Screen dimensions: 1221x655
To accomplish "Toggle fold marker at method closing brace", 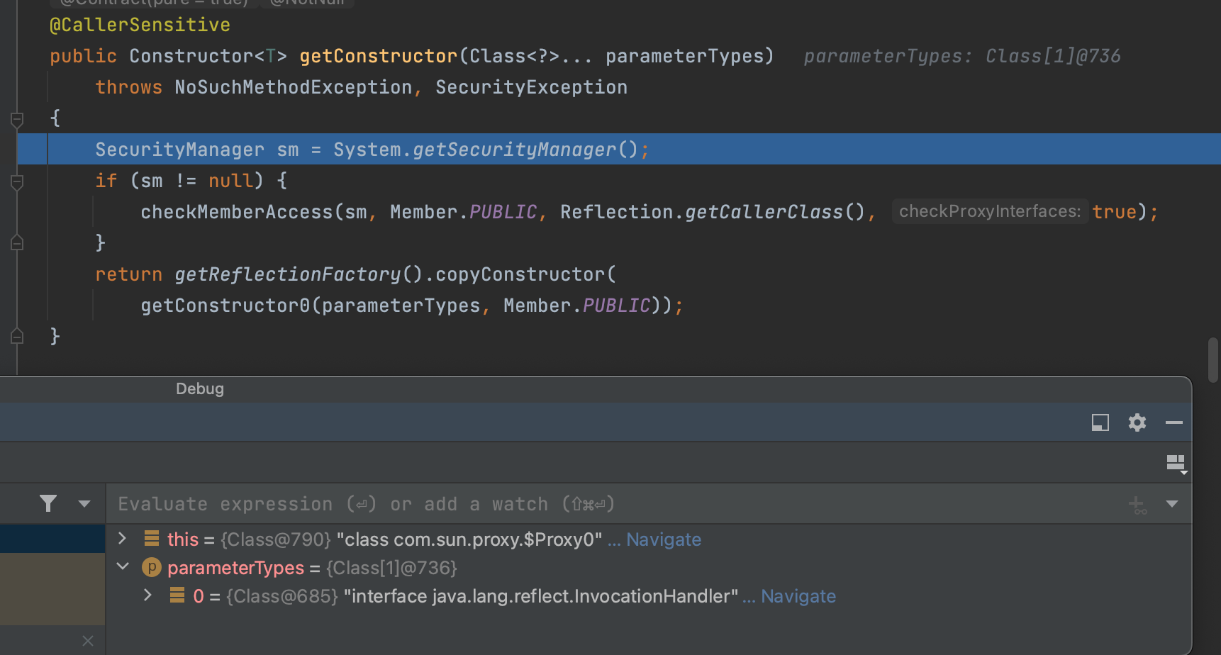I will 18,336.
